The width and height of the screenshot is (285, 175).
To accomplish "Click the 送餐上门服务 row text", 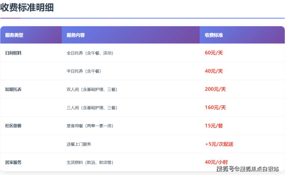I will [79, 144].
